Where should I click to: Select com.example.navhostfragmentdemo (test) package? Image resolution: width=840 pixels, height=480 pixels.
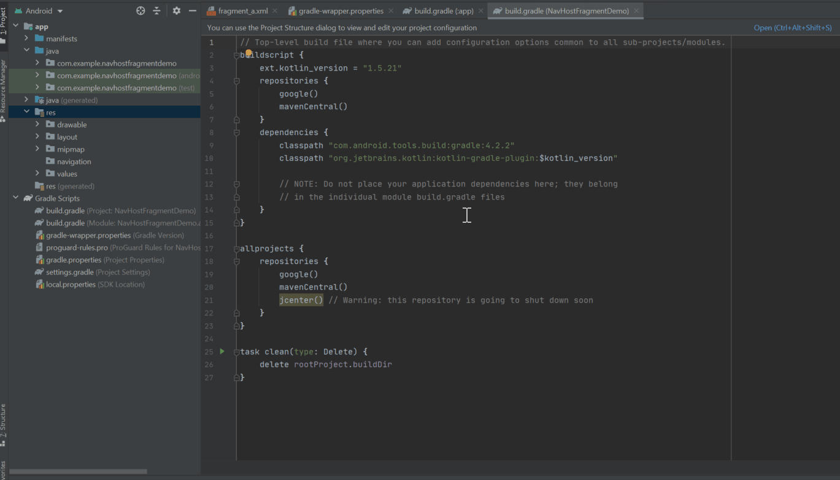click(120, 88)
